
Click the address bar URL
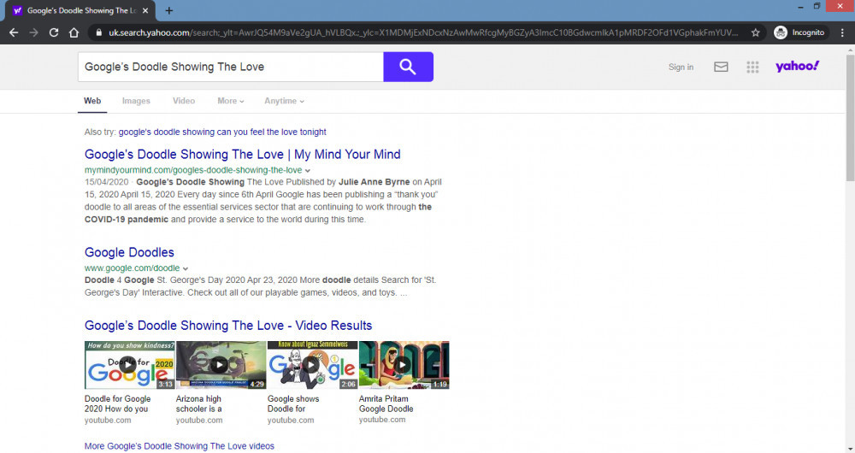[x=423, y=32]
